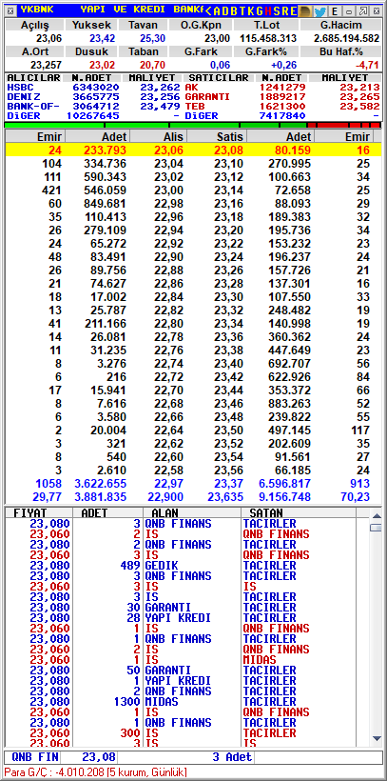Click the yellow 'T' letter in title strip
The width and height of the screenshot is (387, 781).
tap(242, 11)
